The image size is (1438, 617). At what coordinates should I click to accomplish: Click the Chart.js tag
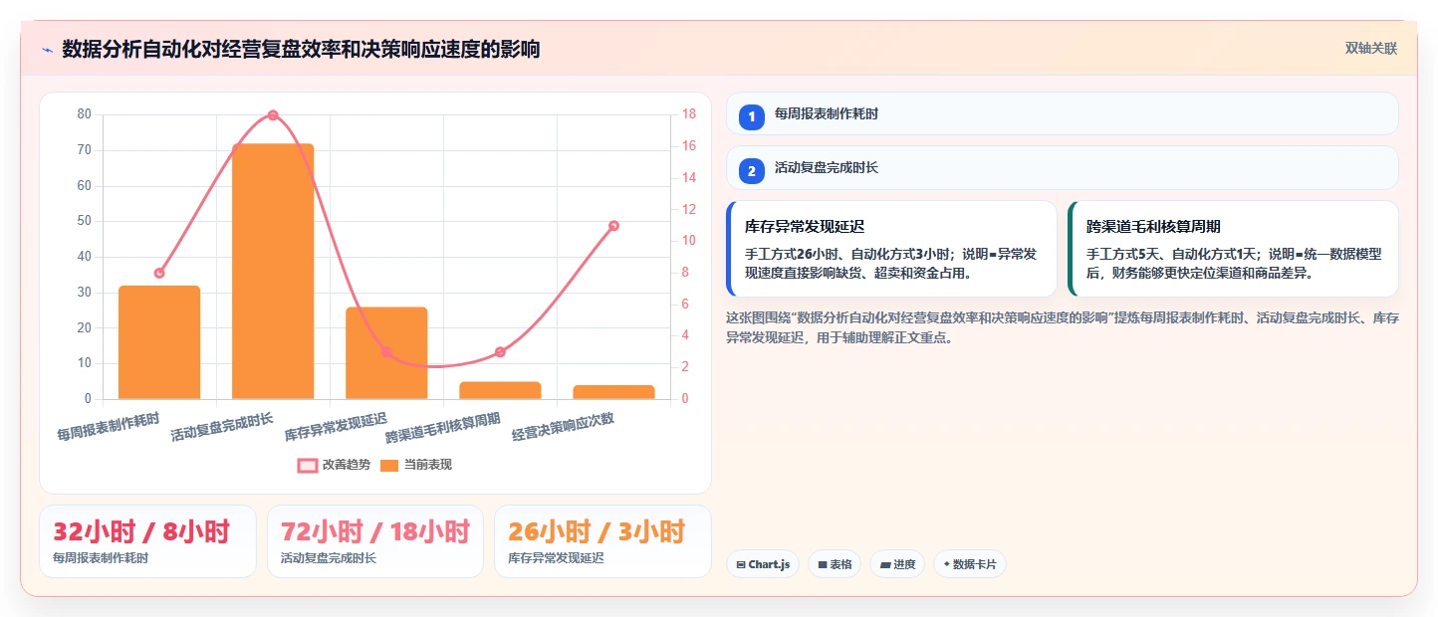[x=763, y=564]
